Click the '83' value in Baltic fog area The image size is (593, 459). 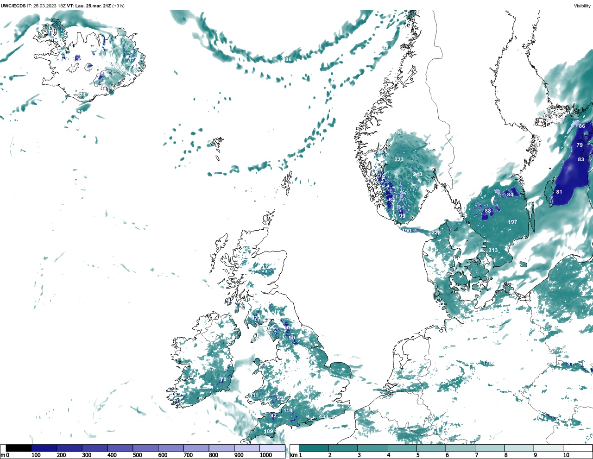(x=581, y=159)
